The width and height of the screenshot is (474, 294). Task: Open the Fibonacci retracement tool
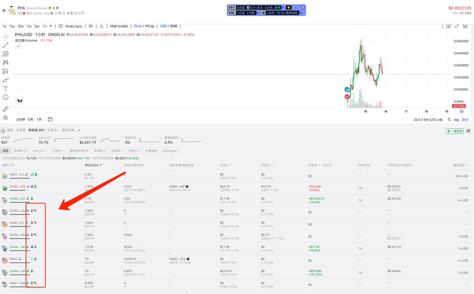tap(6, 54)
